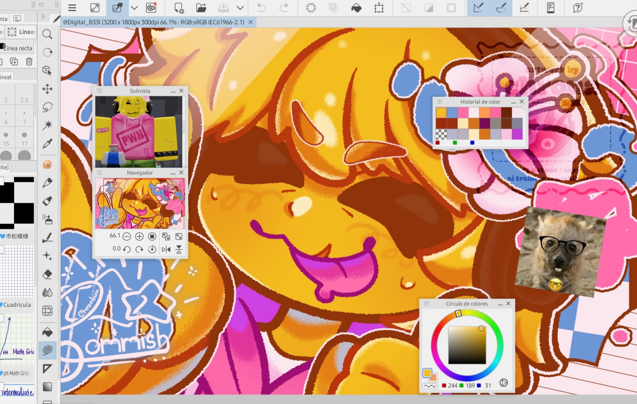Expand dropdown next to save icon
Image resolution: width=637 pixels, height=404 pixels.
point(240,8)
